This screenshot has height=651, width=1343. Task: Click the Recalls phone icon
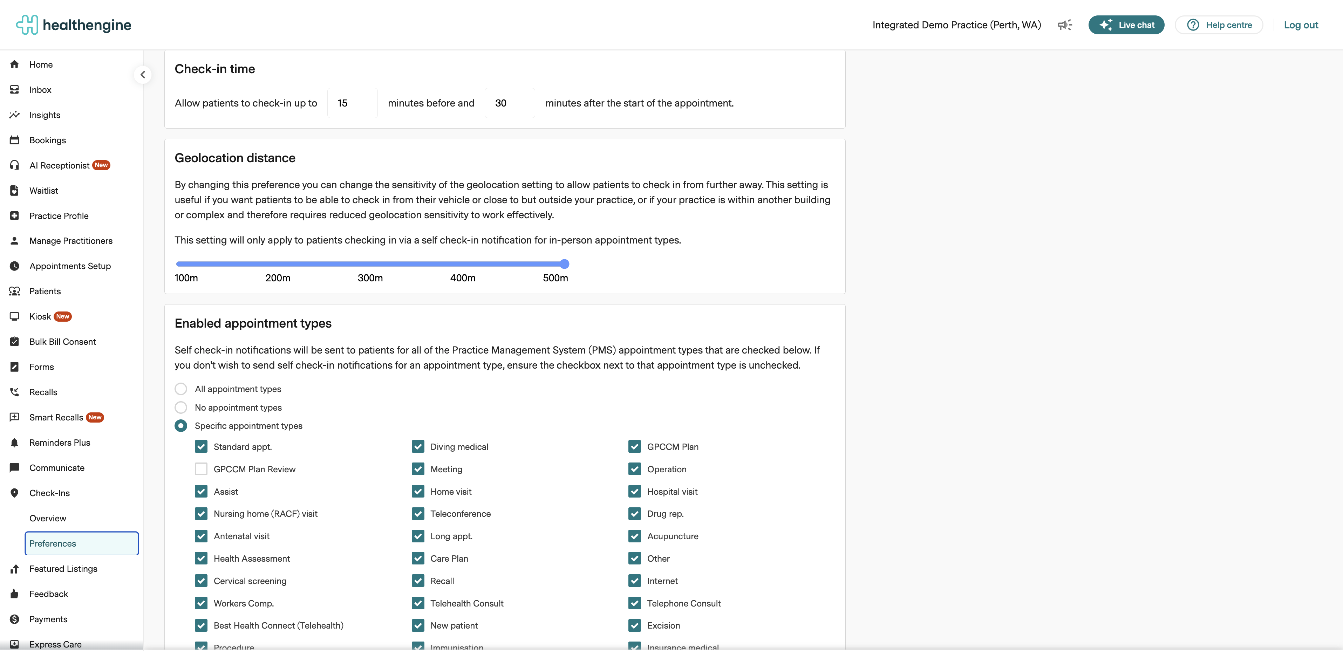[x=15, y=392]
